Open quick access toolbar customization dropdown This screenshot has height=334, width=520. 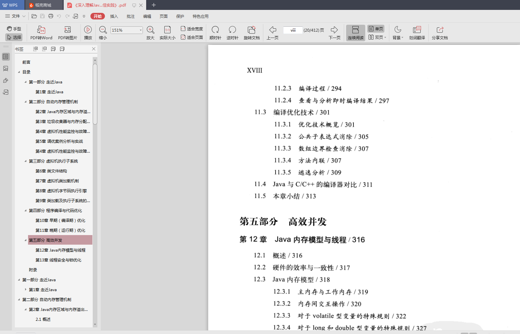coord(84,16)
